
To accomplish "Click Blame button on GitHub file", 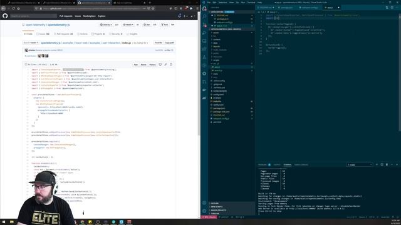I will (x=143, y=65).
